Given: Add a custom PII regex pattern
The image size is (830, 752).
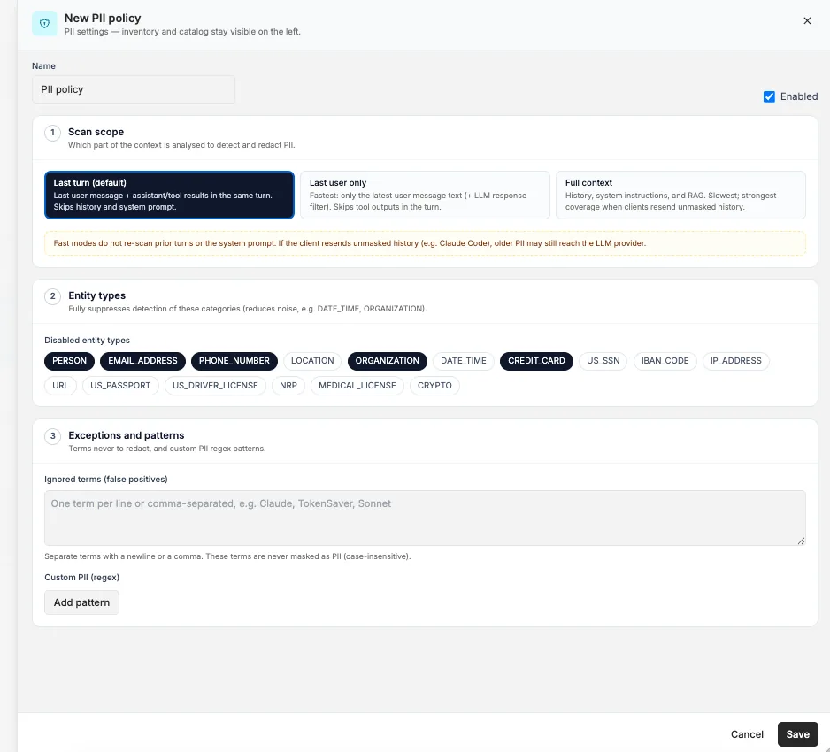Looking at the screenshot, I should click(81, 602).
